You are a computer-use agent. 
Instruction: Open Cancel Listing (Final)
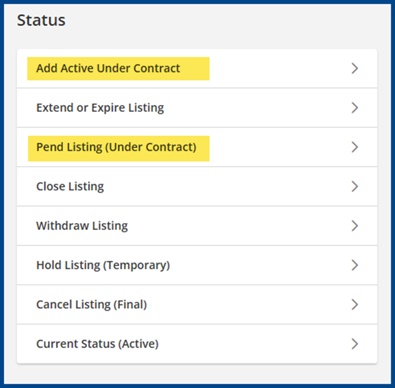click(91, 305)
